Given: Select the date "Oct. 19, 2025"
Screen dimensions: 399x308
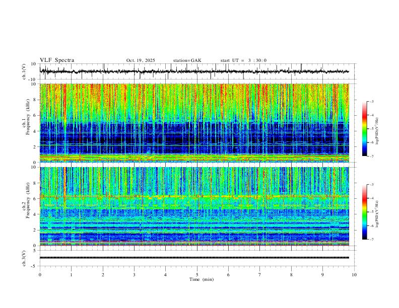Looking at the screenshot, I should pos(141,60).
